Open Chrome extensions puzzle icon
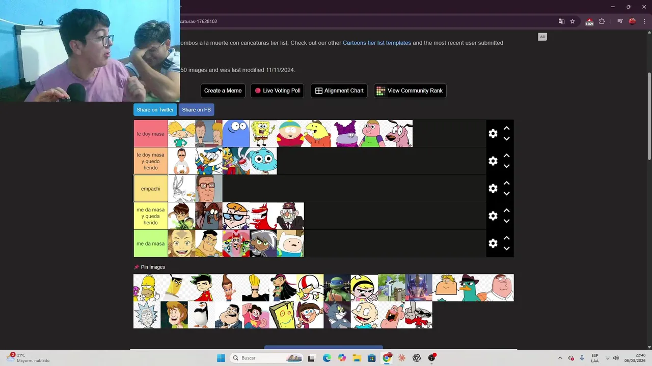Image resolution: width=652 pixels, height=366 pixels. tap(602, 21)
